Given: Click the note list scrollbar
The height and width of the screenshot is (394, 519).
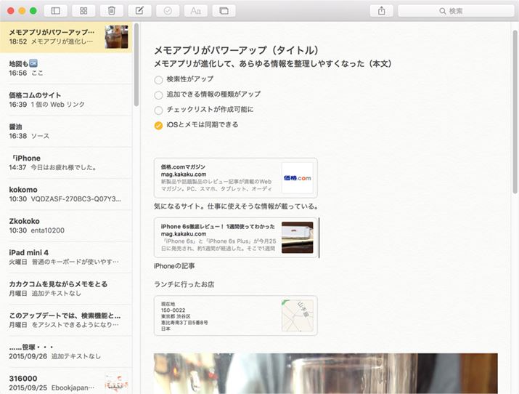Looking at the screenshot, I should click(x=136, y=65).
